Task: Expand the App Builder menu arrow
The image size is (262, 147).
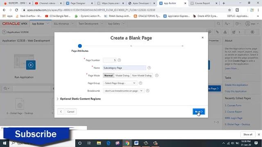Action: tap(47, 24)
